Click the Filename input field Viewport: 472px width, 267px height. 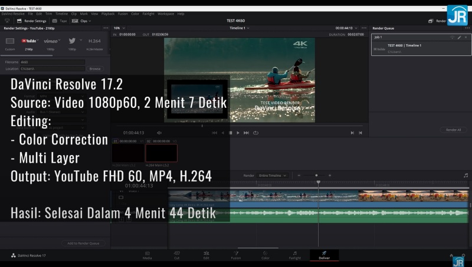point(52,61)
